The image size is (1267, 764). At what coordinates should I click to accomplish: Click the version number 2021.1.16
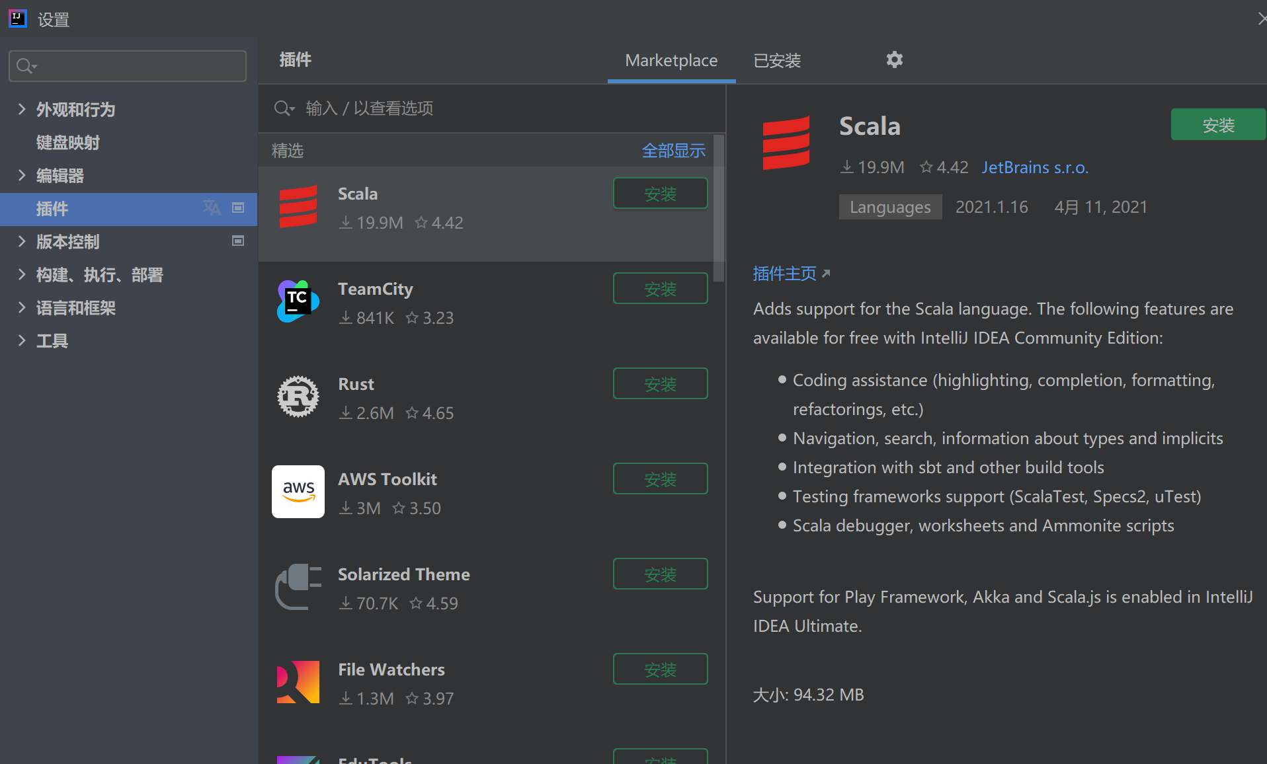point(991,207)
